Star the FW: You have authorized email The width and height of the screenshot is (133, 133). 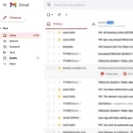pyautogui.click(x=54, y=89)
